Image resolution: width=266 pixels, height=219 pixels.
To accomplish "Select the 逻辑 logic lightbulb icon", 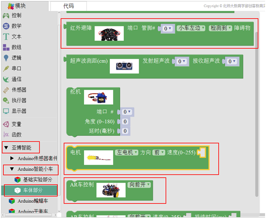I will pos(6,58).
